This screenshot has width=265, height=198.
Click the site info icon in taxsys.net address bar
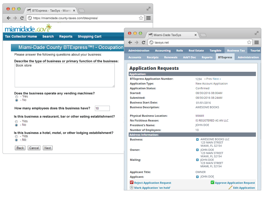point(151,42)
